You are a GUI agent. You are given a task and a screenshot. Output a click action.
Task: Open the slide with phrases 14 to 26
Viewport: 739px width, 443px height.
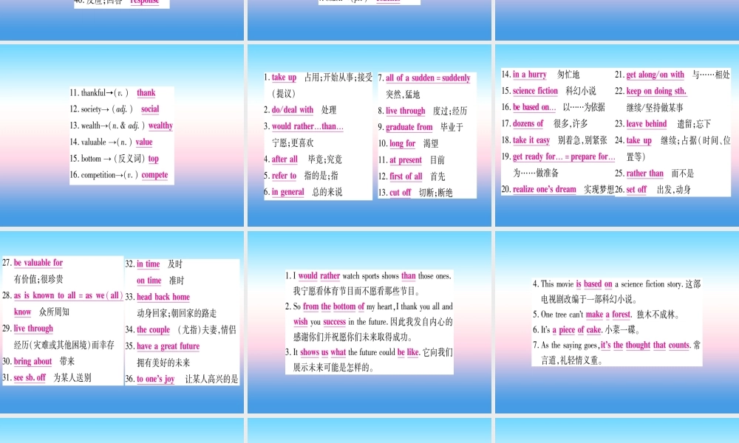617,135
